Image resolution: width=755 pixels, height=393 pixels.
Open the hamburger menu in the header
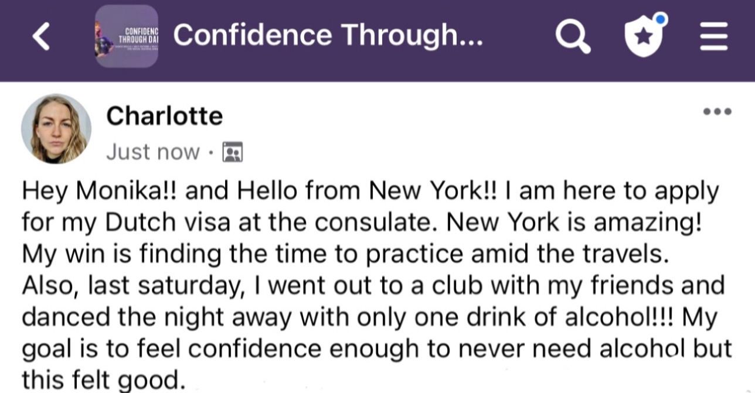coord(714,36)
